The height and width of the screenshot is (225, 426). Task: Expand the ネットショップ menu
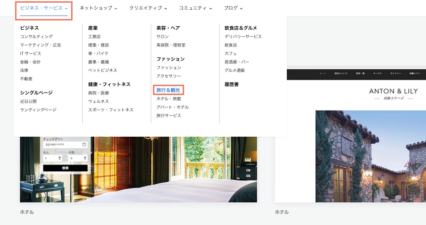[98, 8]
